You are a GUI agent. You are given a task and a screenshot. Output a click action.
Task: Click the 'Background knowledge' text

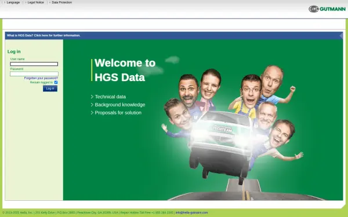120,105
